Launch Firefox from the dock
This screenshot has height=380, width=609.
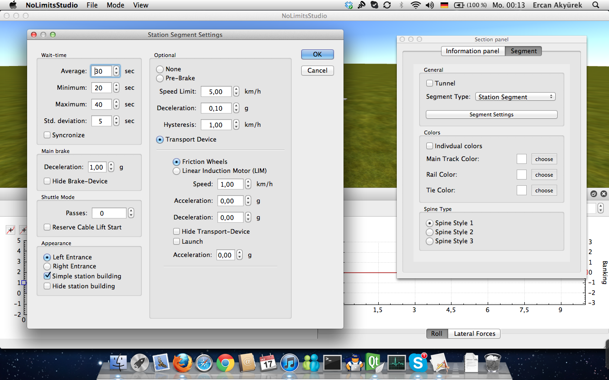click(x=181, y=363)
